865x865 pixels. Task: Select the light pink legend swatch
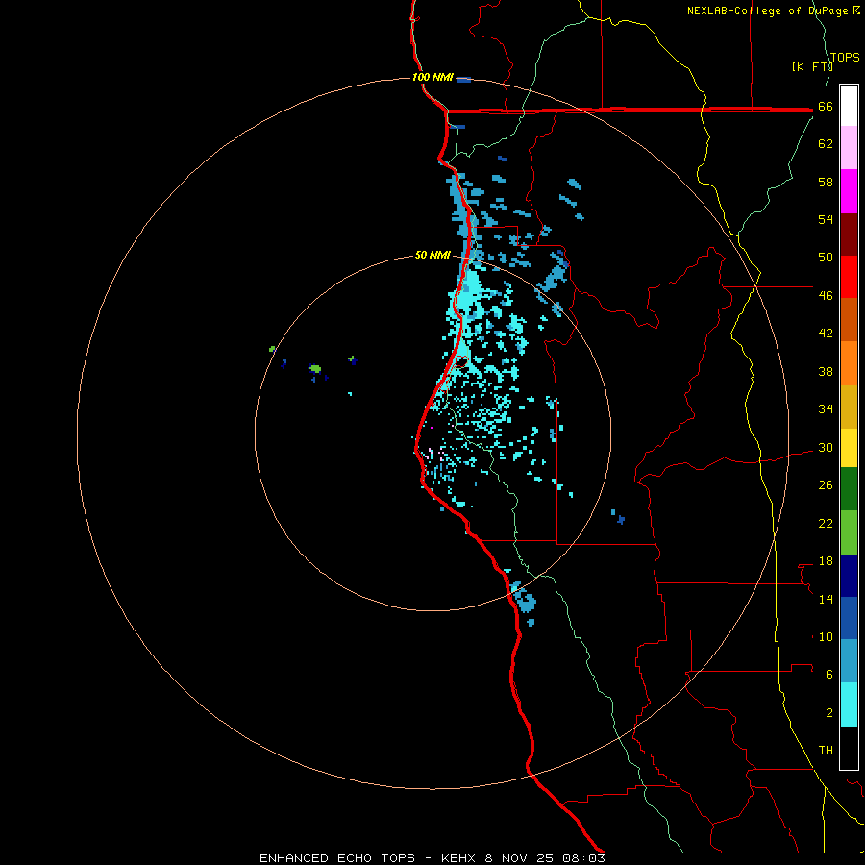click(x=849, y=147)
